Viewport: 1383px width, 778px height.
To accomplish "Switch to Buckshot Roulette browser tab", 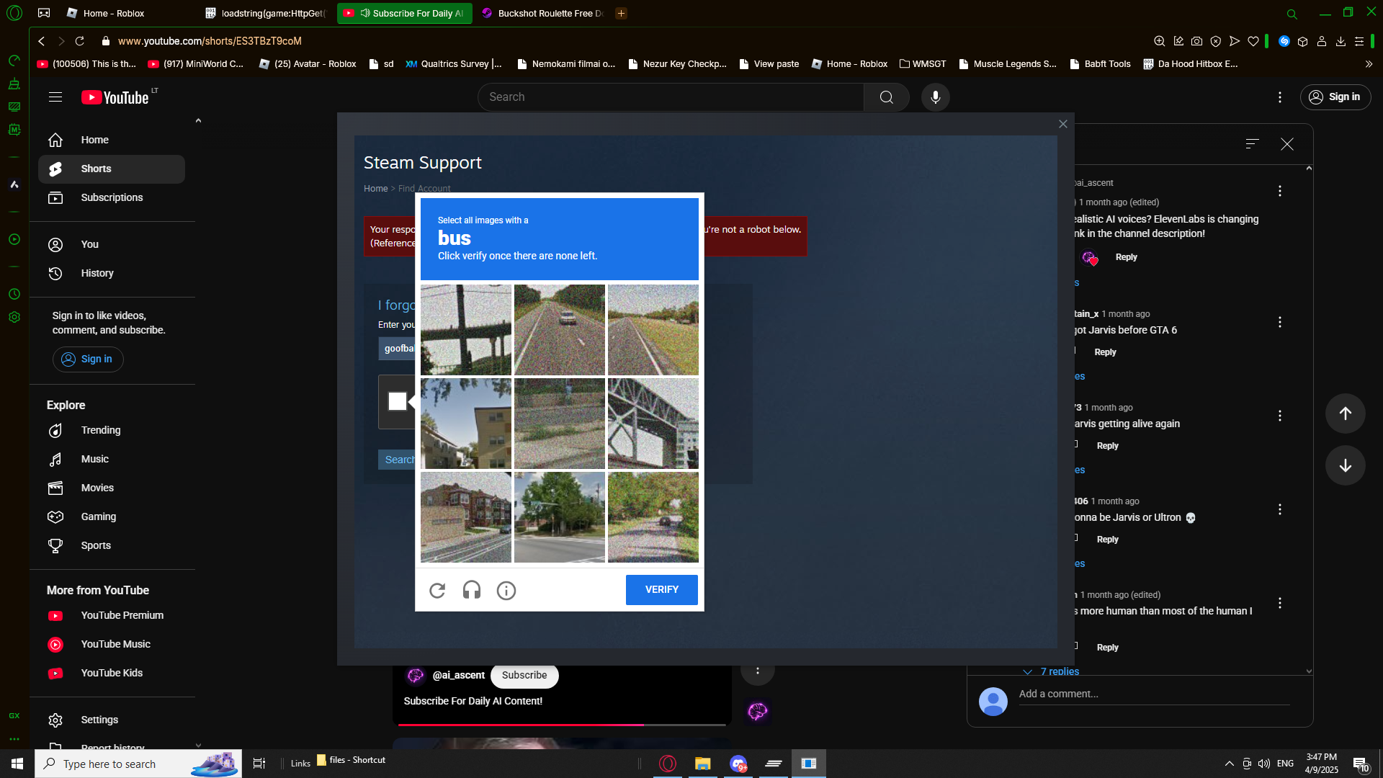I will coord(543,13).
